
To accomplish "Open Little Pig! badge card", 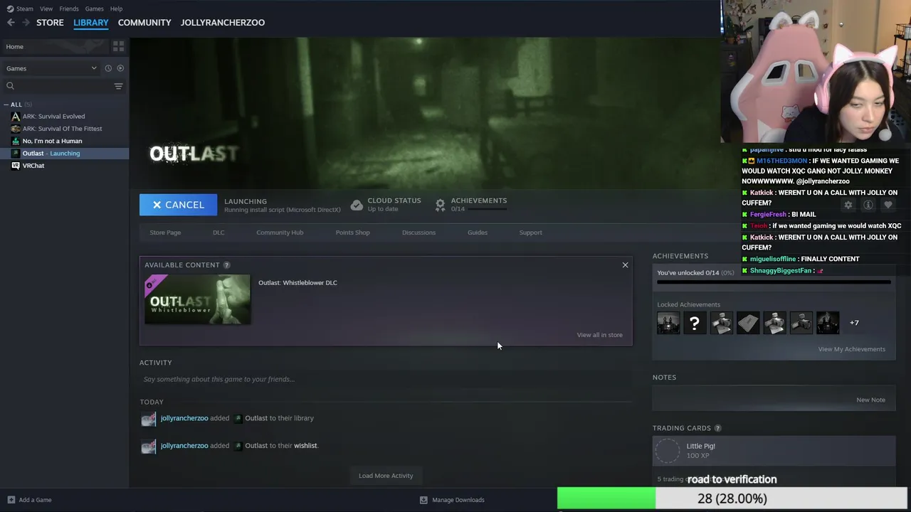I will click(774, 451).
